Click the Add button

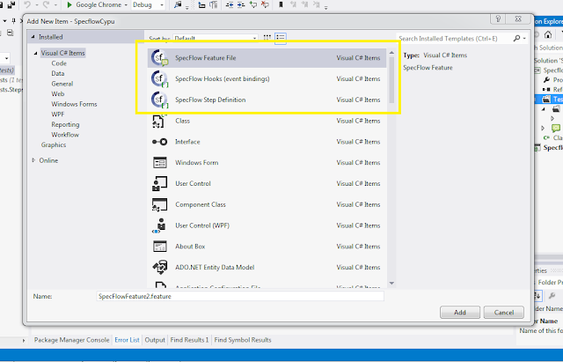pos(460,313)
